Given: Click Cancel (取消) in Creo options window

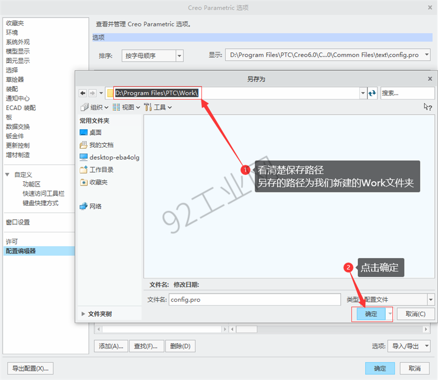Looking at the screenshot, I should [x=415, y=368].
